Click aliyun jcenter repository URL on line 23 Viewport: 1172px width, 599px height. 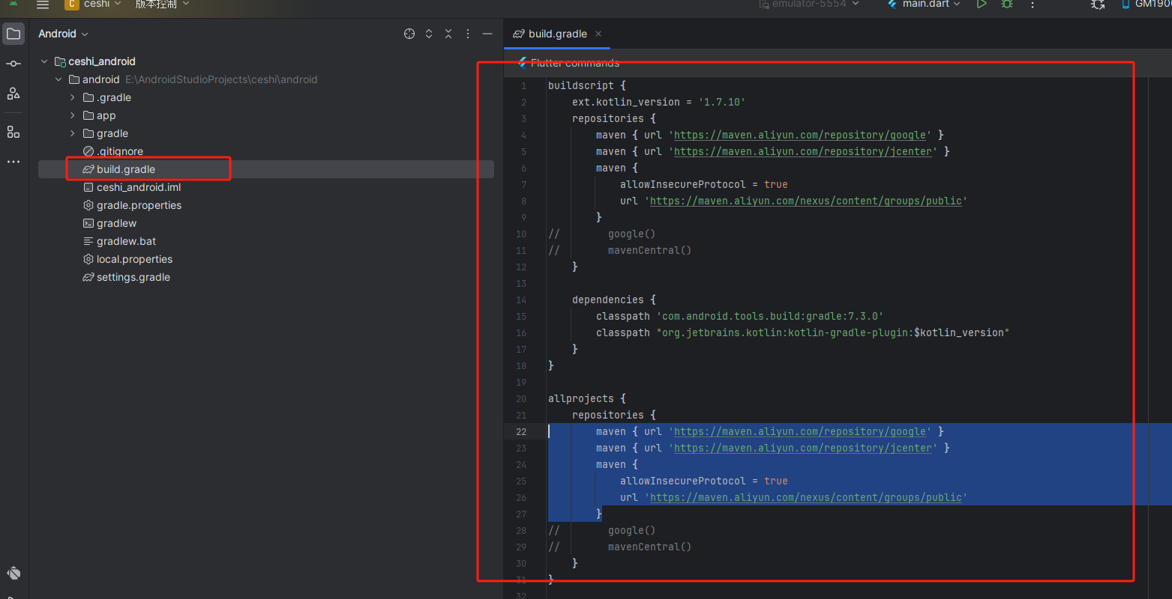(x=803, y=448)
